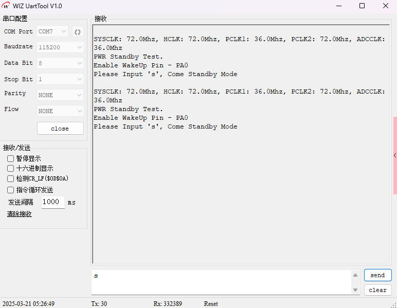Click the WIZ UartTool logo icon
397x308 pixels.
tap(6, 6)
